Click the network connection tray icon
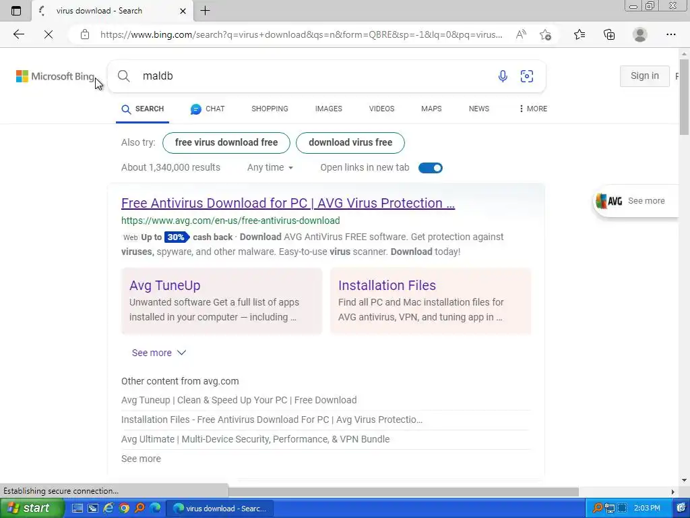The height and width of the screenshot is (518, 690). click(x=609, y=509)
